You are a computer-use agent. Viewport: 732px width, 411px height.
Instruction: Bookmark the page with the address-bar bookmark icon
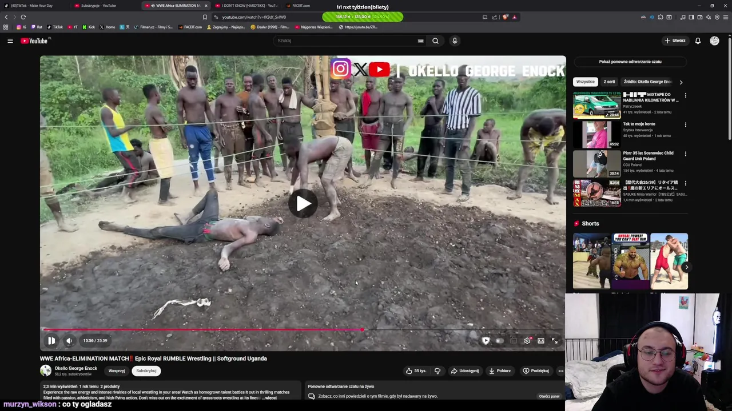[x=205, y=17]
